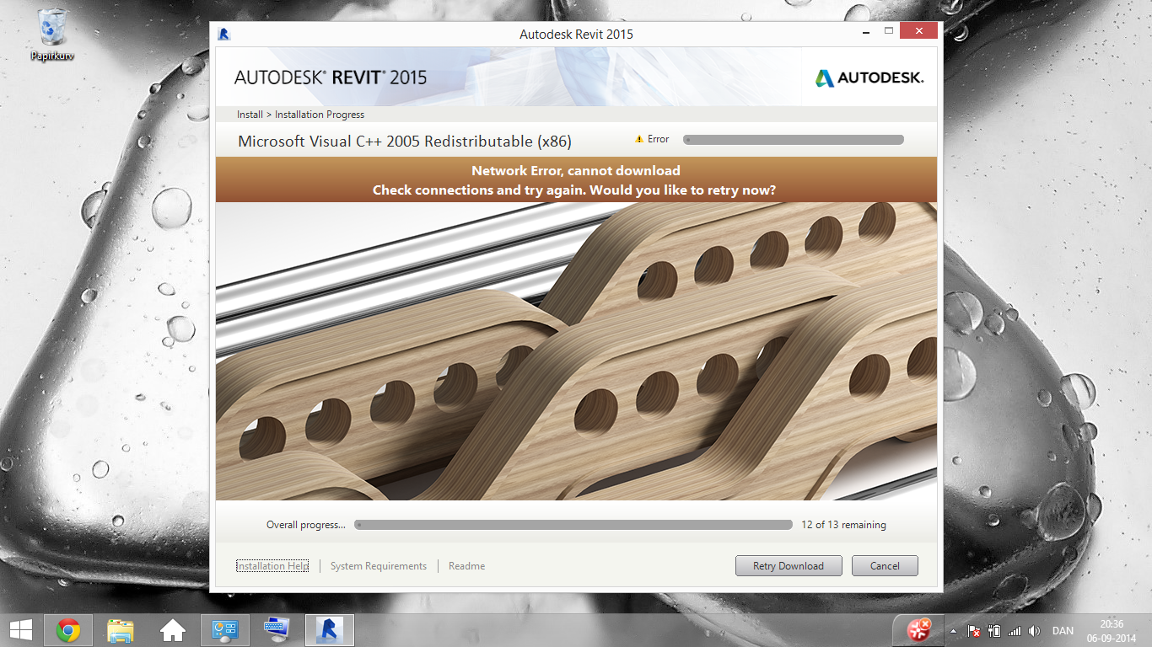Click the network signal strength icon
The width and height of the screenshot is (1152, 647).
[1014, 630]
